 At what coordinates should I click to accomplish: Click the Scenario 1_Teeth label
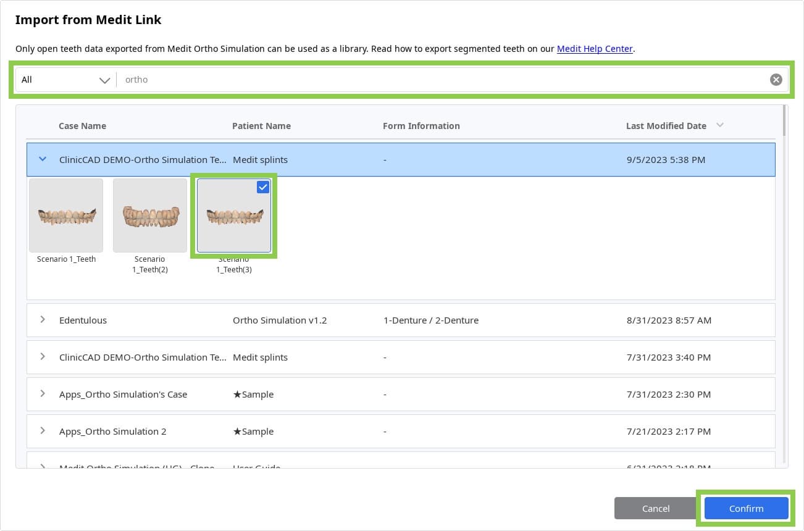pos(66,259)
